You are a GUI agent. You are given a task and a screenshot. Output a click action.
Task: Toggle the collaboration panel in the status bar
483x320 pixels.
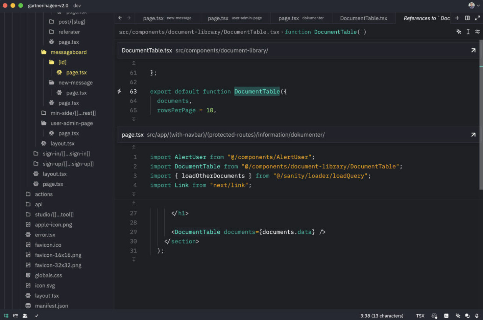tap(25, 316)
